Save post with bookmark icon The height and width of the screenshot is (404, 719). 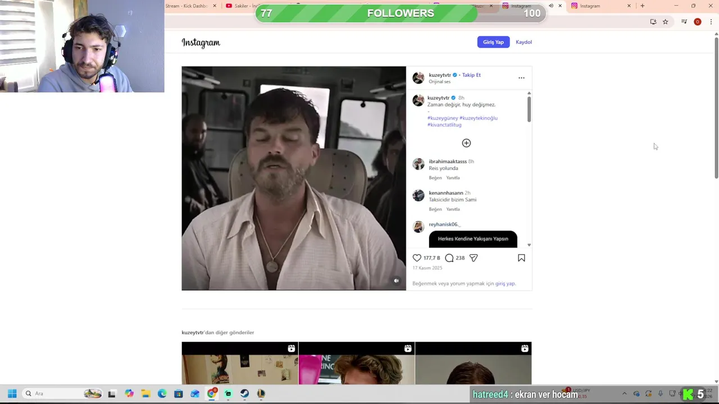pos(521,258)
